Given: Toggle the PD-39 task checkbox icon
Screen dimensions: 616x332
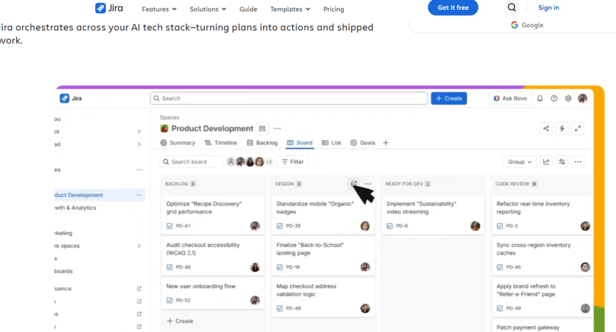Looking at the screenshot, I should [x=279, y=226].
